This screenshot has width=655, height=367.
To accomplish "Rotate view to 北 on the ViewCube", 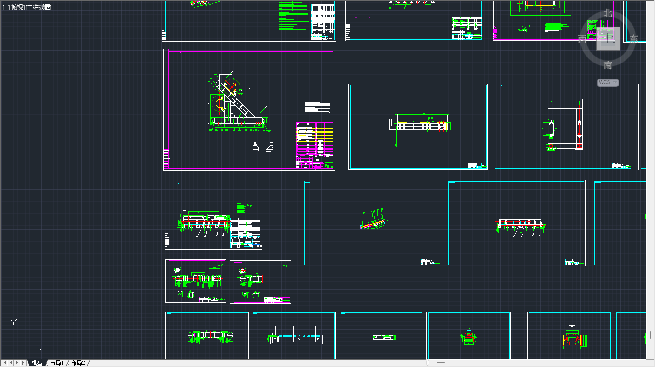I will (x=608, y=13).
